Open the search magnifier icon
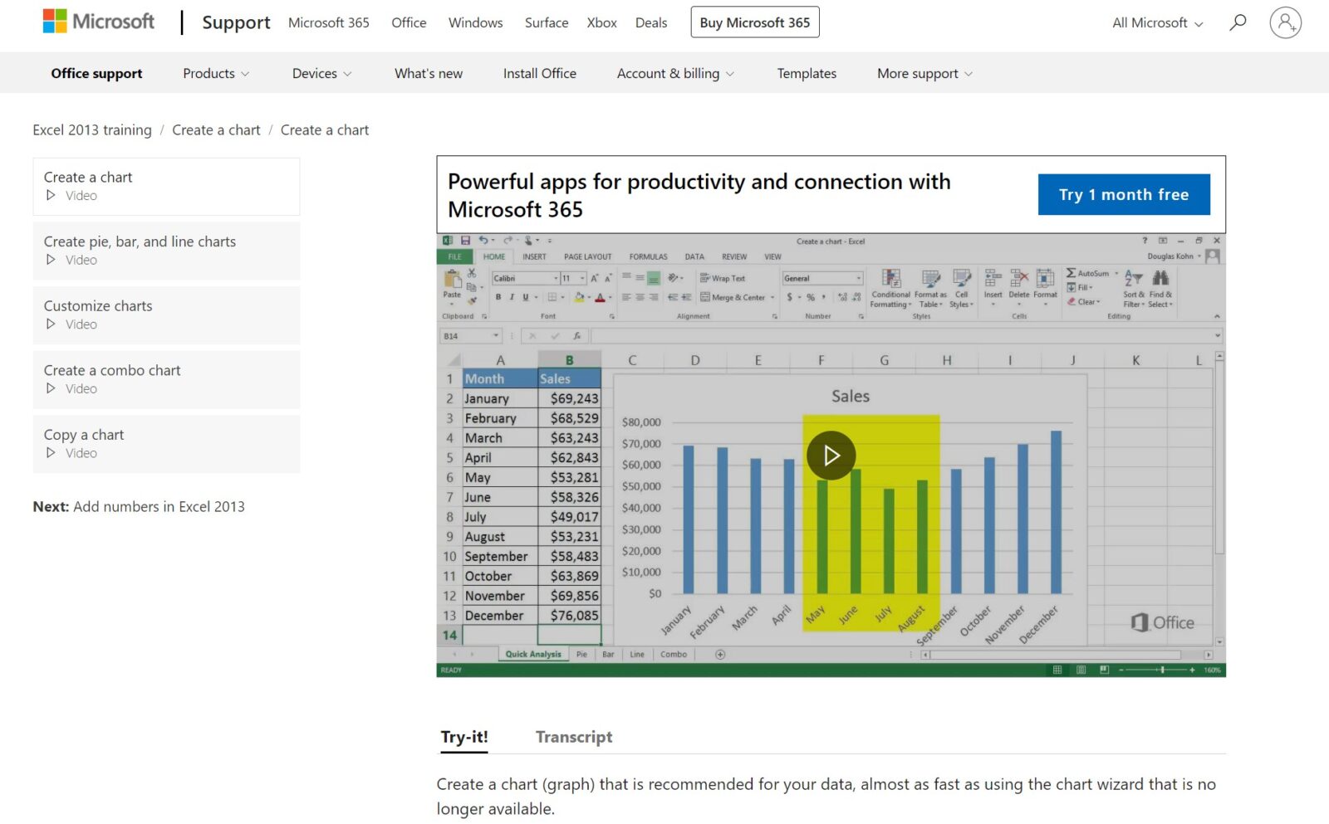The height and width of the screenshot is (824, 1329). pyautogui.click(x=1238, y=22)
